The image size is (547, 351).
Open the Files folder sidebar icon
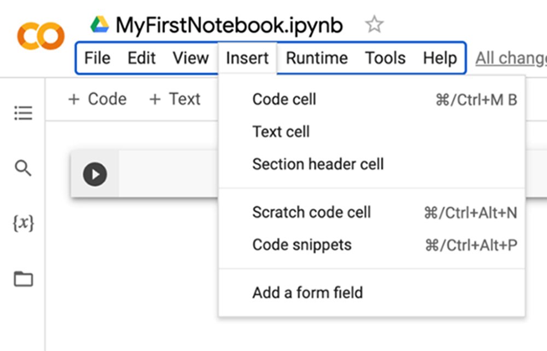[23, 279]
